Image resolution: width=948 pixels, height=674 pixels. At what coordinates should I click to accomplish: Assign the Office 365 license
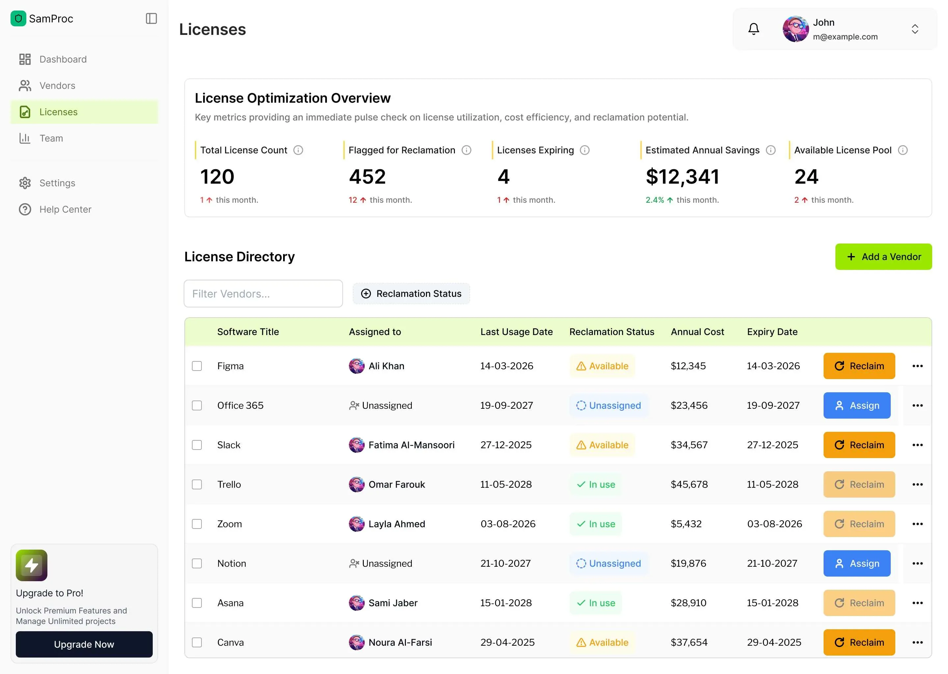(857, 405)
